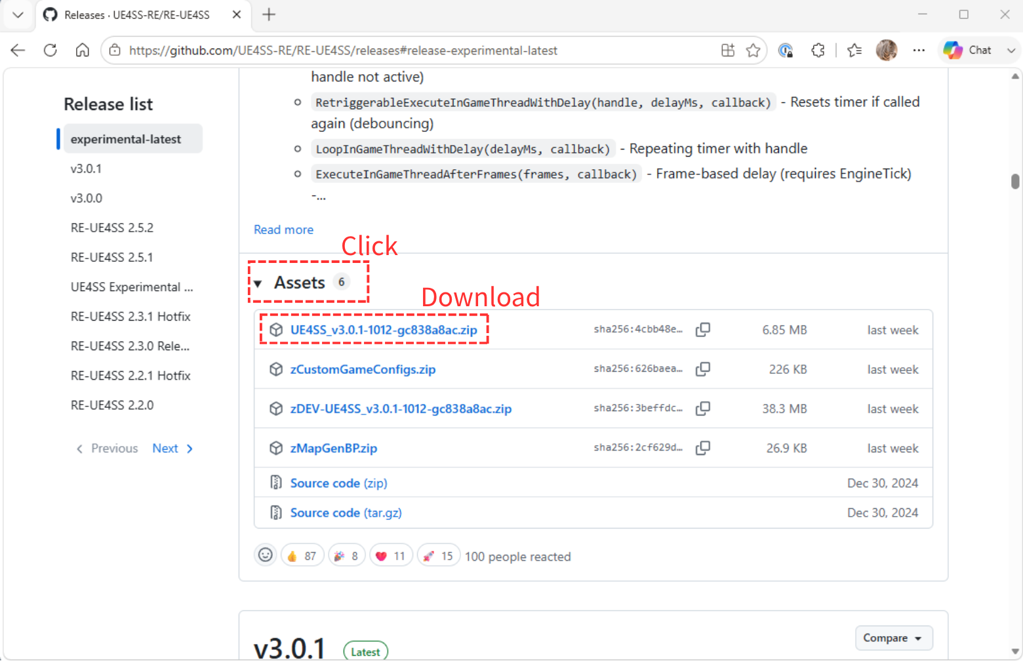Click package icon beside zCustomGameConfigs.zip

tap(276, 369)
